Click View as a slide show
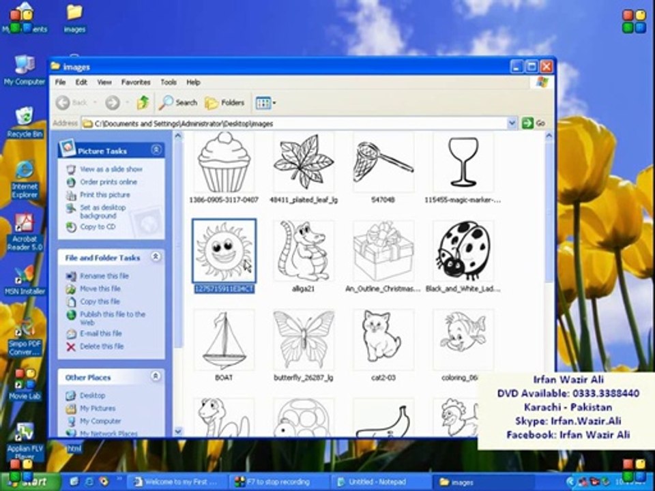 point(111,169)
